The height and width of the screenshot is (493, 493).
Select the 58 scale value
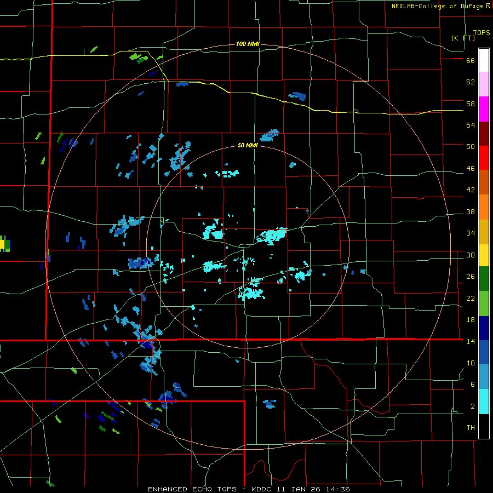[x=471, y=104]
